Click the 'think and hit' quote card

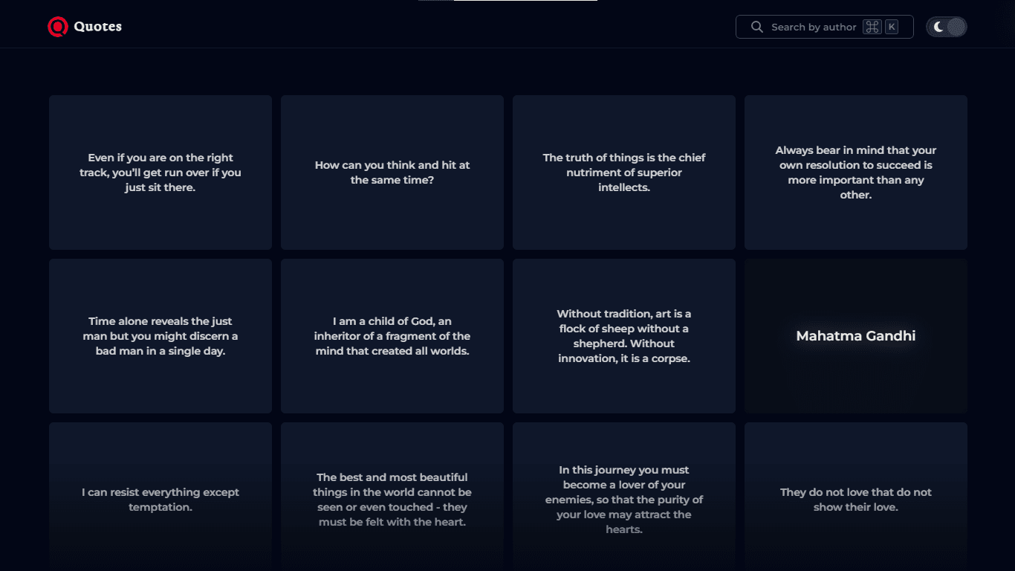tap(392, 172)
